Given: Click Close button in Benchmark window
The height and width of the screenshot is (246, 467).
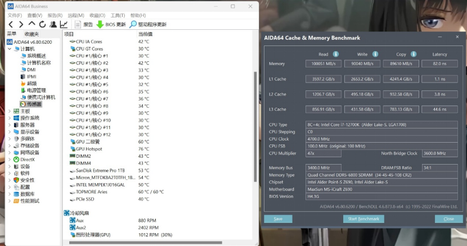Looking at the screenshot, I should pos(449,219).
